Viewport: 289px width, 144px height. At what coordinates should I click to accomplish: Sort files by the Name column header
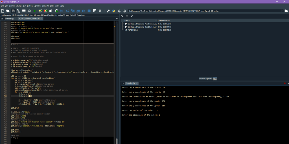127,21
